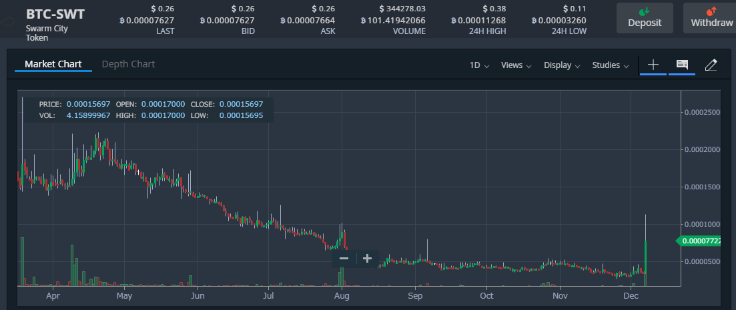The width and height of the screenshot is (736, 310).
Task: Click the red Withdraw arrow icon
Action: point(711,11)
